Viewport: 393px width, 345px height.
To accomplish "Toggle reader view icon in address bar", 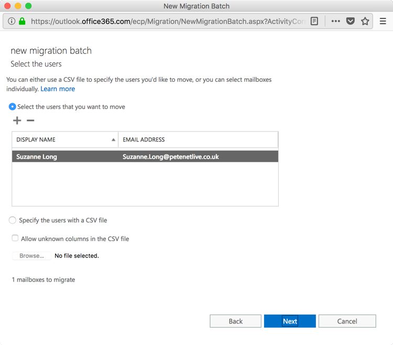I will pyautogui.click(x=314, y=21).
